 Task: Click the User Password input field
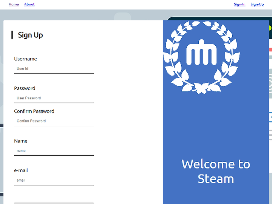tap(54, 98)
